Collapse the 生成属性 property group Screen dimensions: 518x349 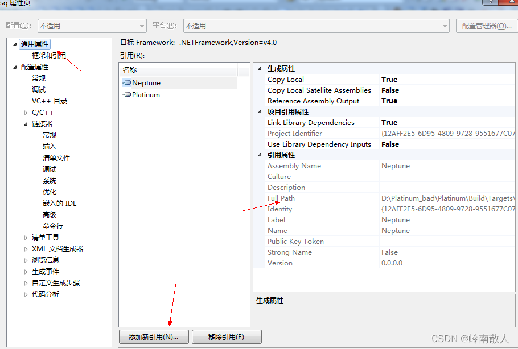[260, 68]
